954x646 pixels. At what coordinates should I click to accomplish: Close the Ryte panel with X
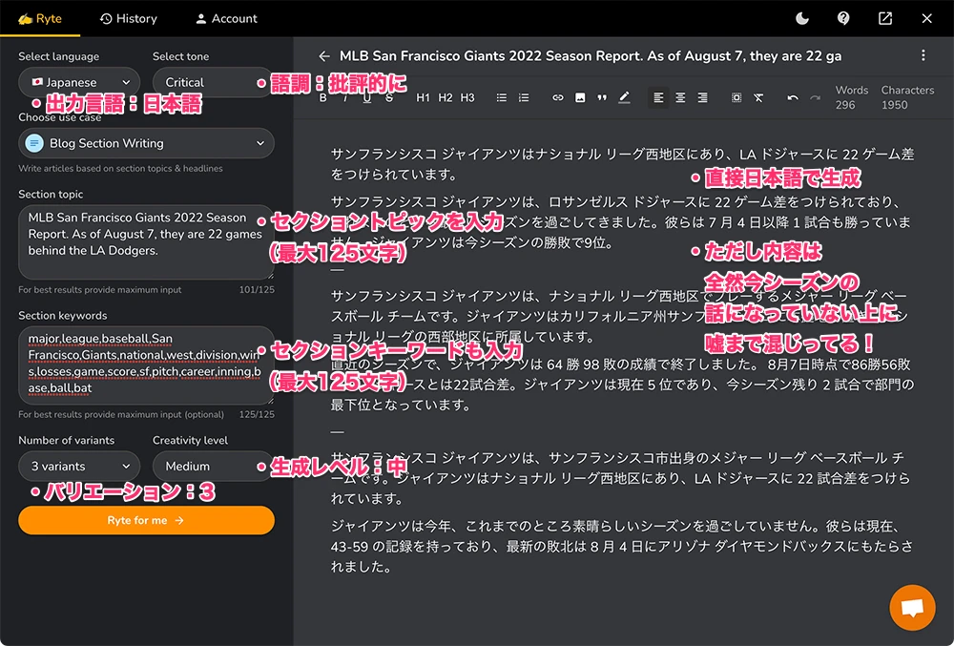[926, 19]
